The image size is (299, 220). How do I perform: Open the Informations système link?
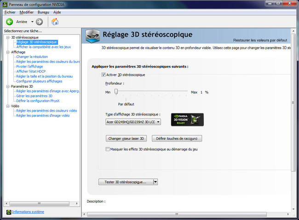(x=28, y=212)
